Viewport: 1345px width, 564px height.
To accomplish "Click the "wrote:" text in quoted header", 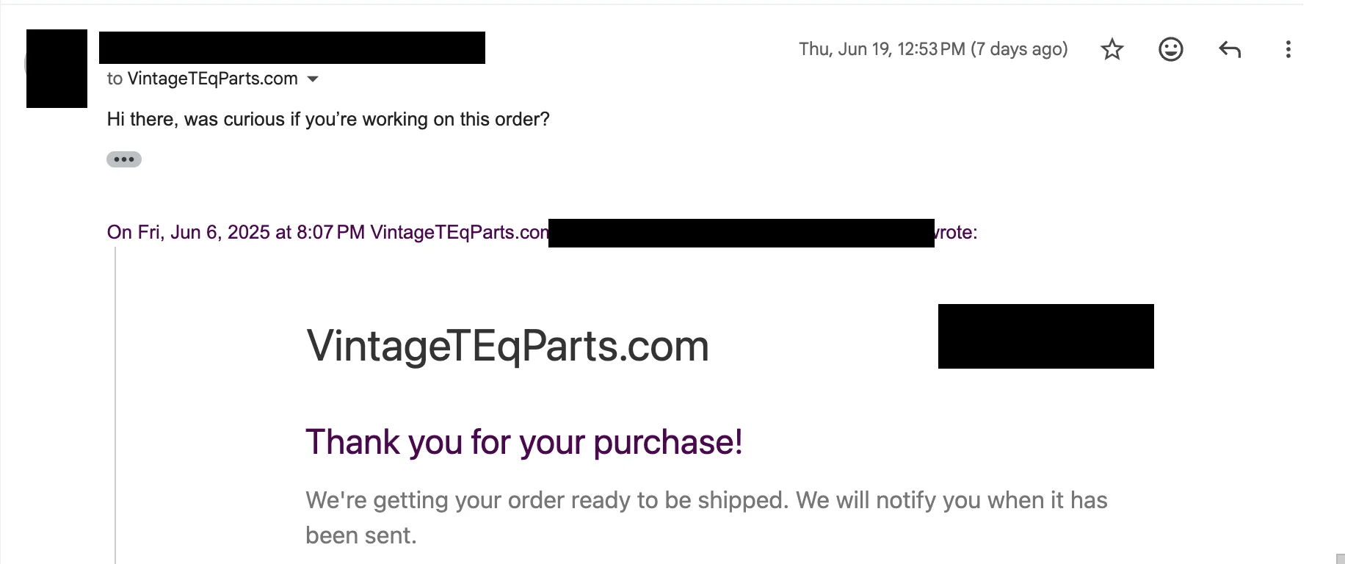I will [x=956, y=232].
